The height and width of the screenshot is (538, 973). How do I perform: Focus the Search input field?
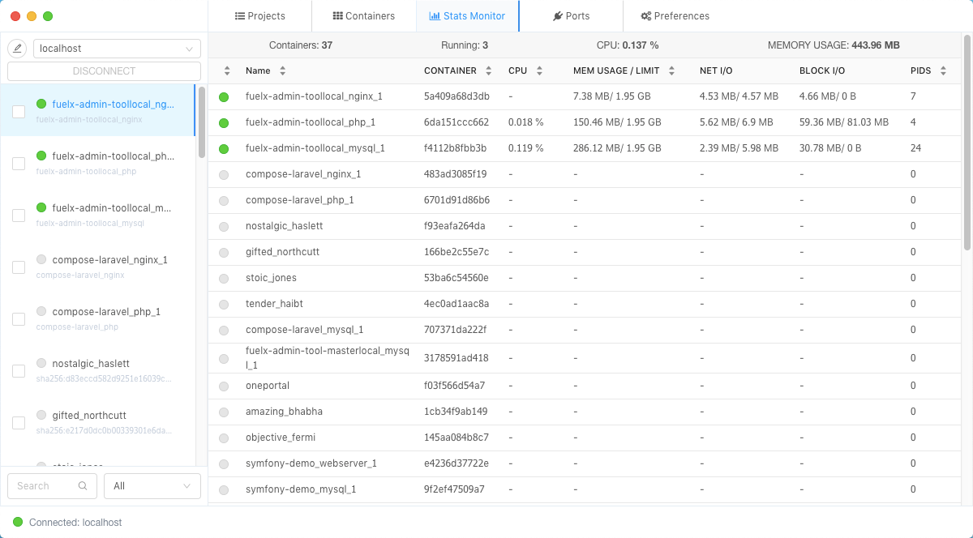[45, 486]
